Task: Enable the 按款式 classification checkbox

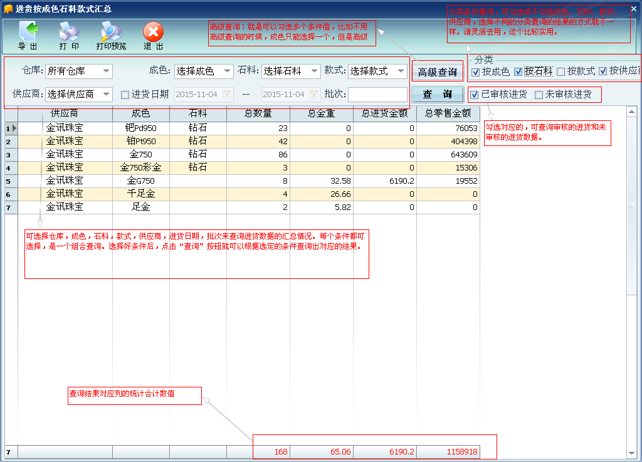Action: point(561,72)
